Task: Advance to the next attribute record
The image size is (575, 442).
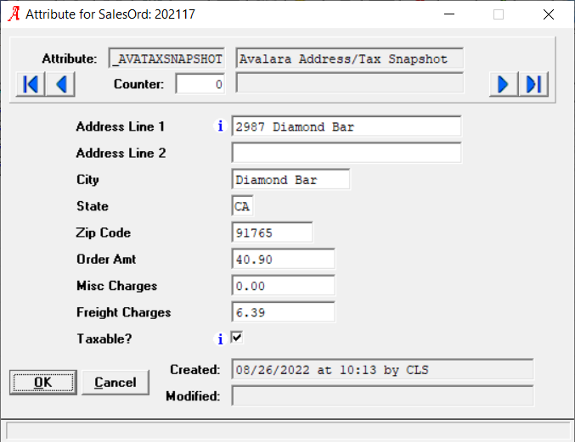Action: 504,84
